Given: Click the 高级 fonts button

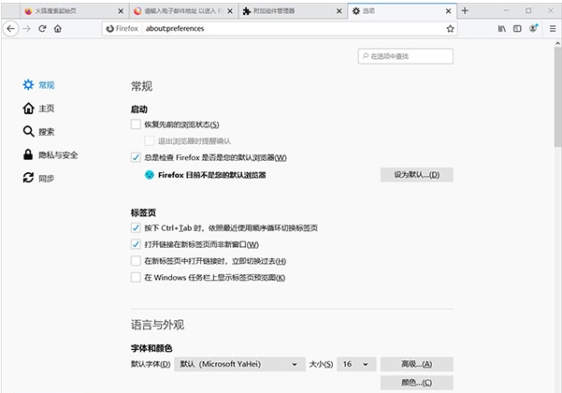Looking at the screenshot, I should coord(416,364).
